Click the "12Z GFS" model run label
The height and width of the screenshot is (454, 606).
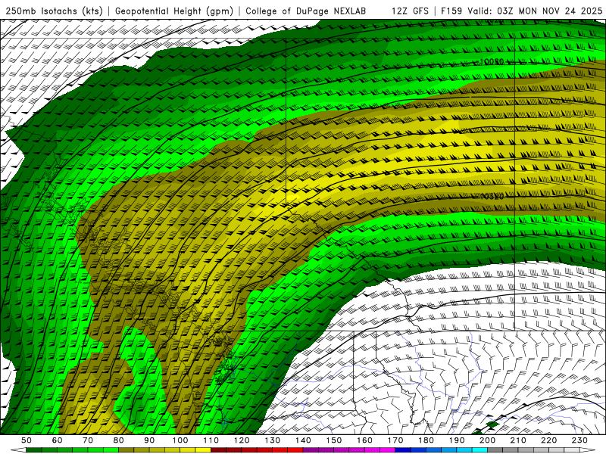[x=410, y=11]
